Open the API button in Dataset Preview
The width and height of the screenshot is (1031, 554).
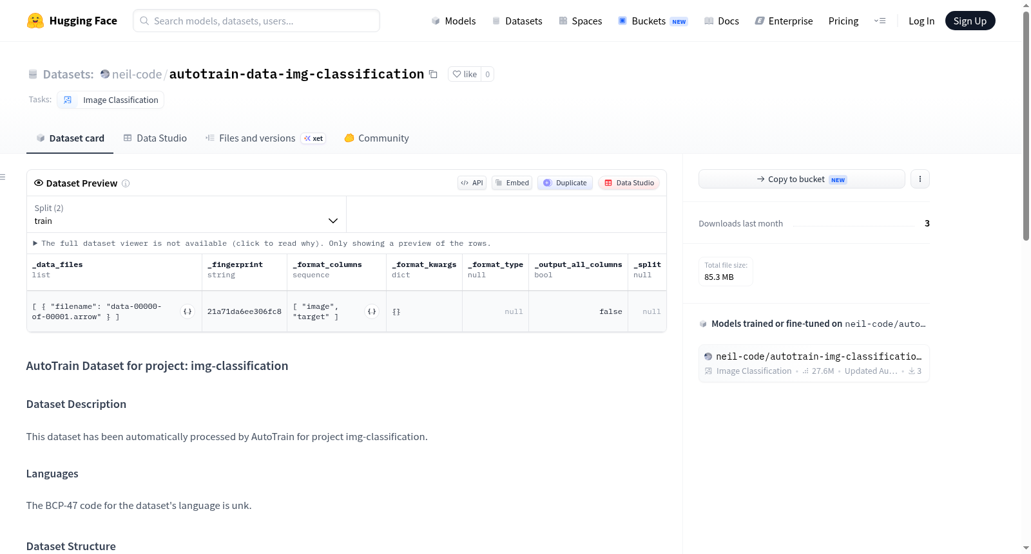coord(472,183)
